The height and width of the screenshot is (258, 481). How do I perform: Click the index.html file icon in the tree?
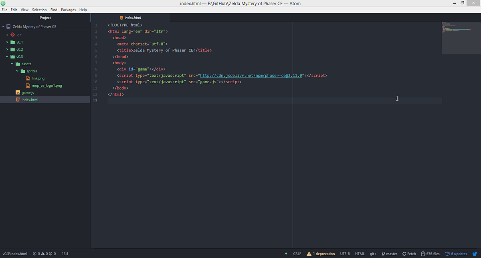click(x=19, y=100)
